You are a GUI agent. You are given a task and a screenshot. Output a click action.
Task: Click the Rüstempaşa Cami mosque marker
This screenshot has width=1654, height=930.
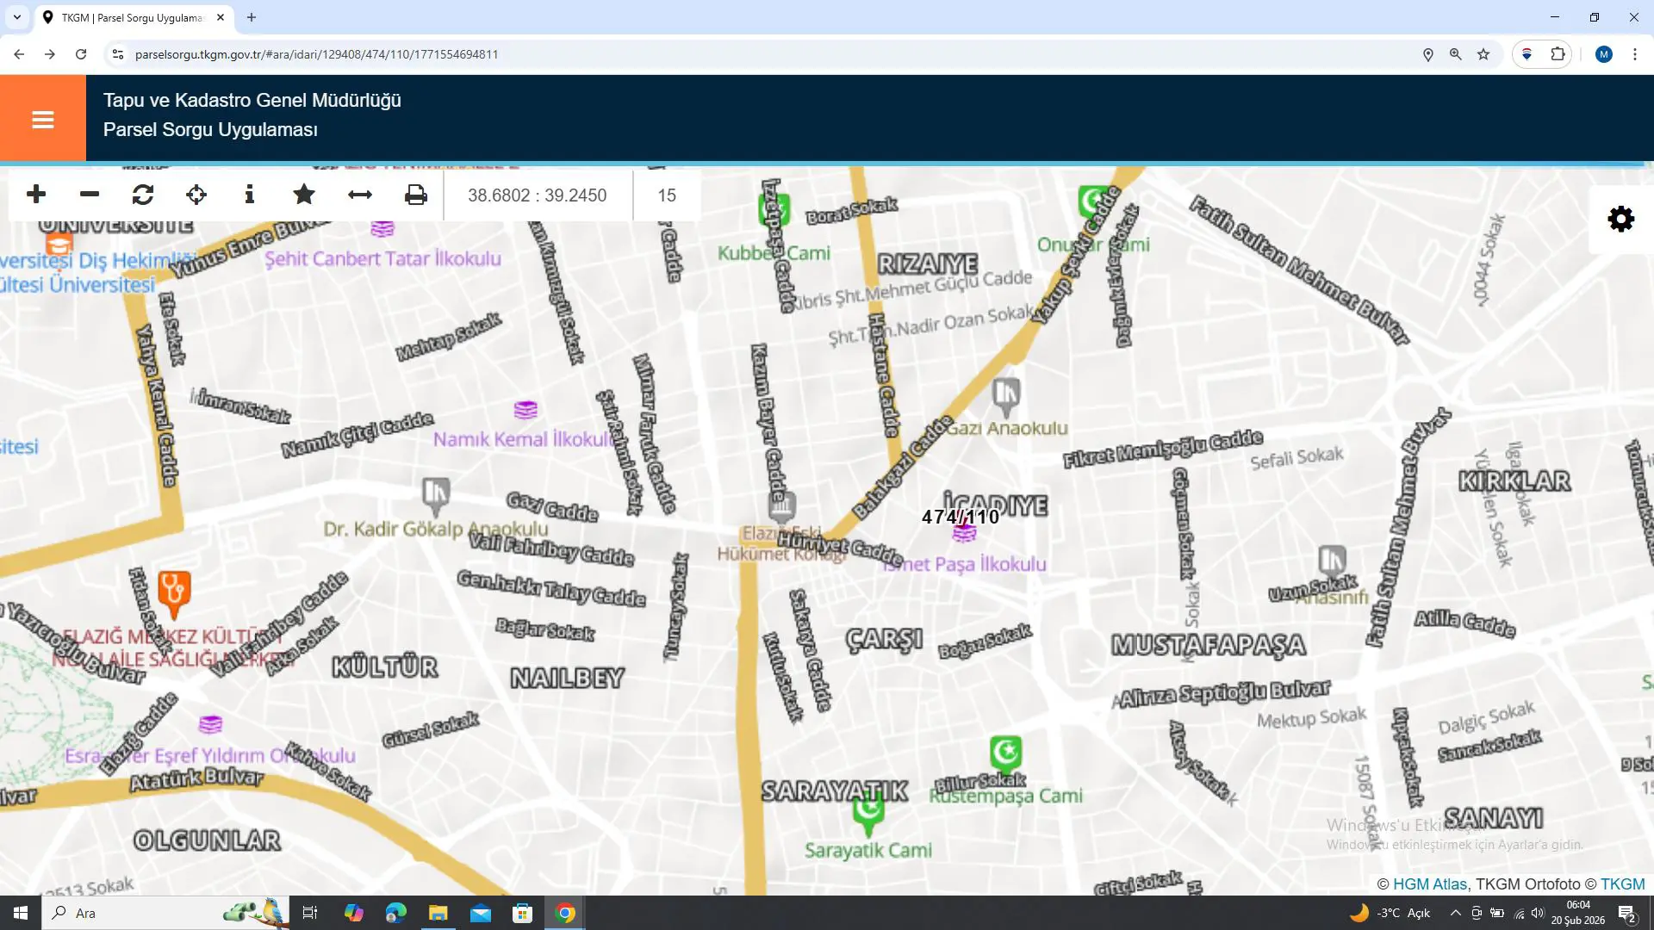[1005, 755]
